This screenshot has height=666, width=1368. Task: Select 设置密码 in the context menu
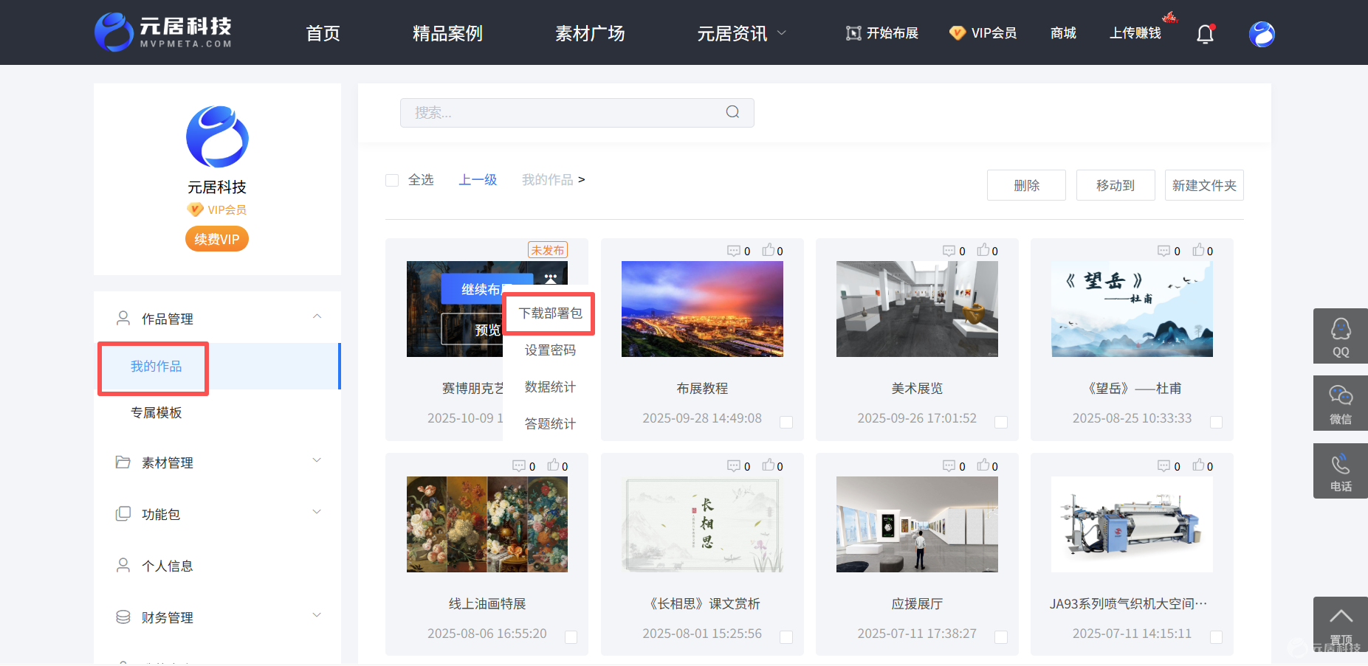(x=550, y=350)
